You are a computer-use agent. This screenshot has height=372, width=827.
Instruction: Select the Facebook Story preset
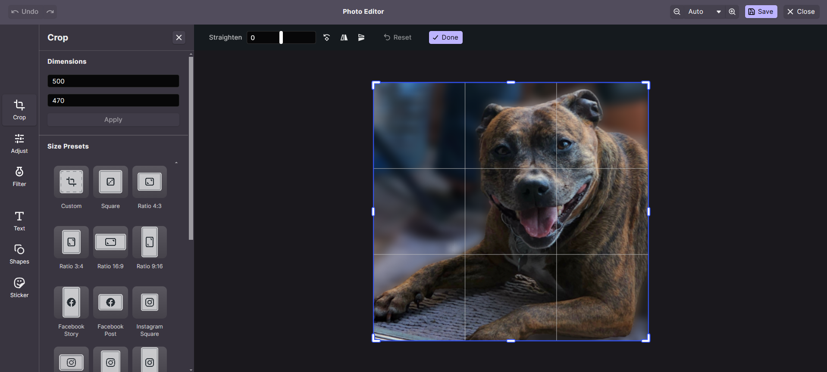click(71, 303)
